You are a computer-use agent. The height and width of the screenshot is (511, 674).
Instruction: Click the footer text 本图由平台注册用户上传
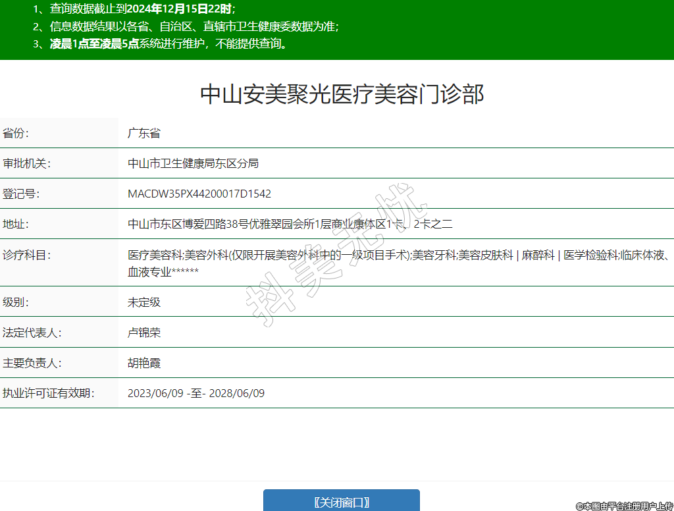(624, 506)
